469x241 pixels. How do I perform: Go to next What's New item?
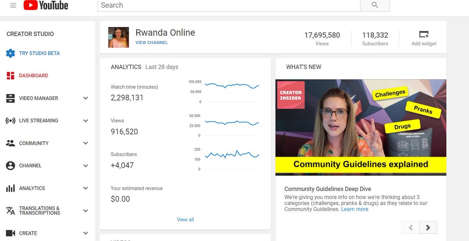[x=428, y=227]
